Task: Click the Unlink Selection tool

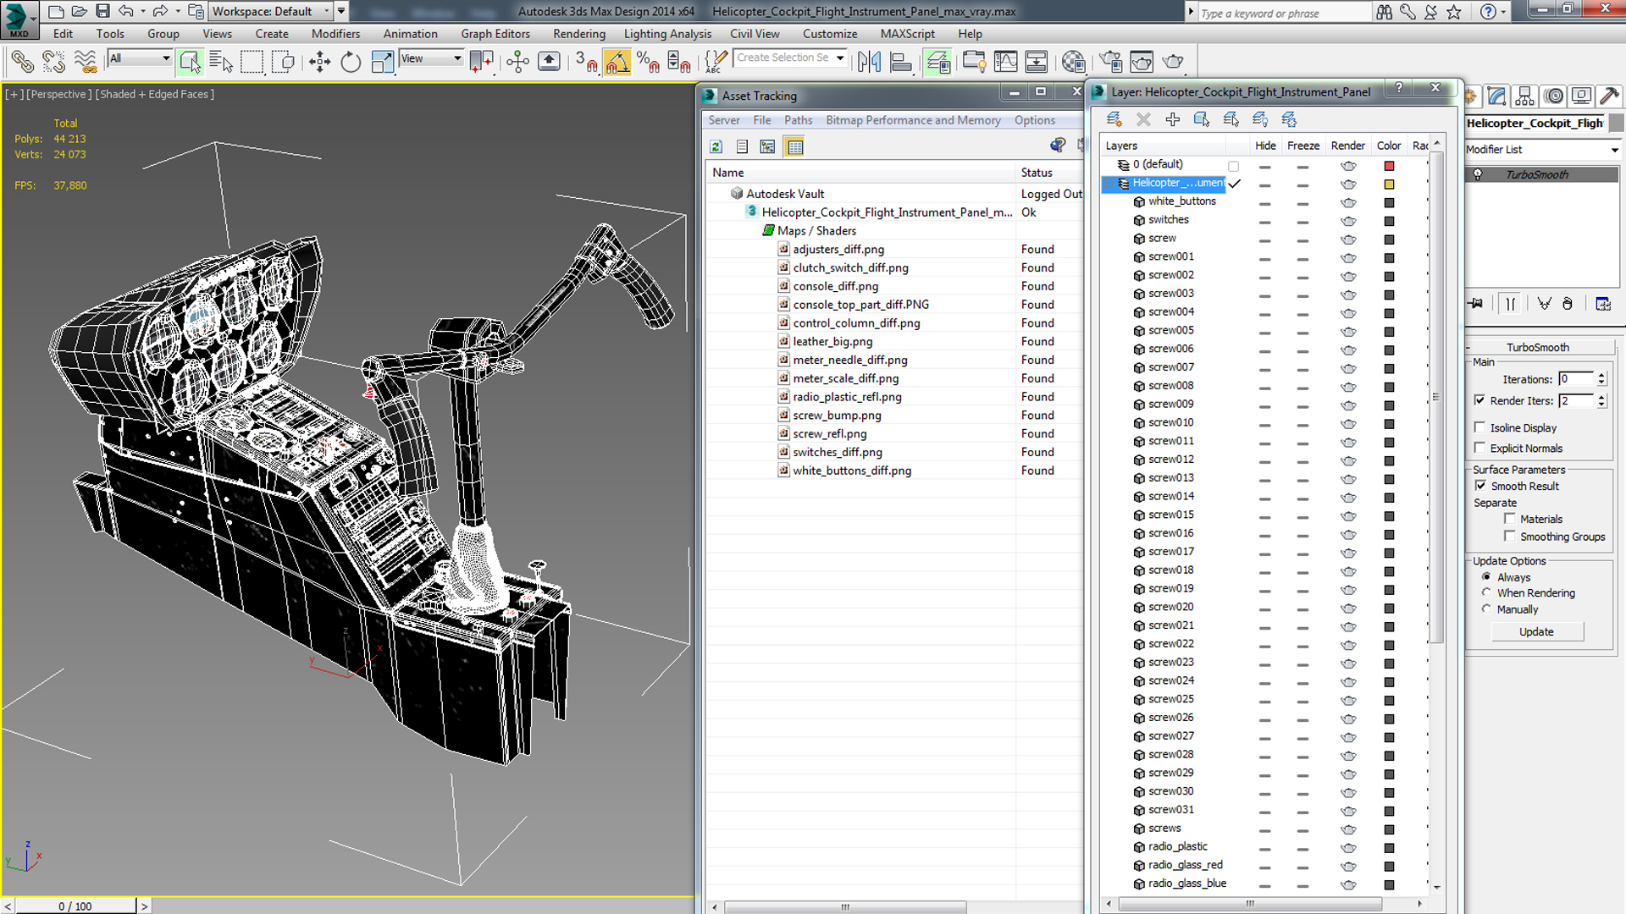Action: coord(53,61)
